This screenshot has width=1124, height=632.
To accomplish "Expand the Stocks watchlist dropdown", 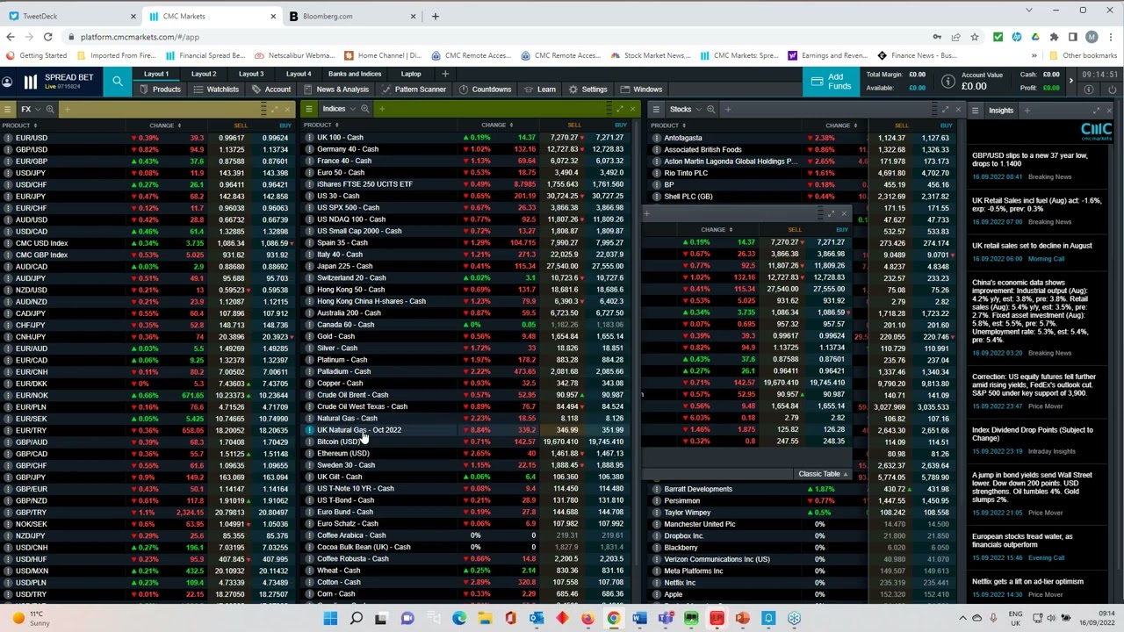I will point(699,110).
